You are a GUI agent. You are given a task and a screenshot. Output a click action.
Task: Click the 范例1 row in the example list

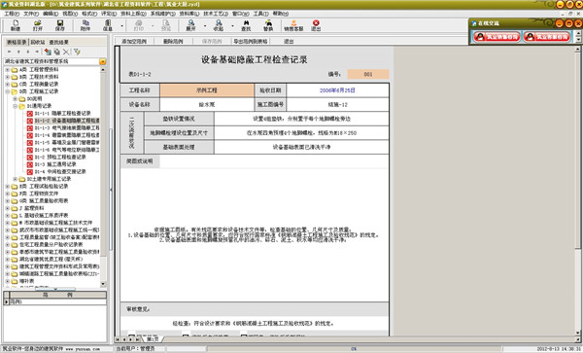(57, 301)
